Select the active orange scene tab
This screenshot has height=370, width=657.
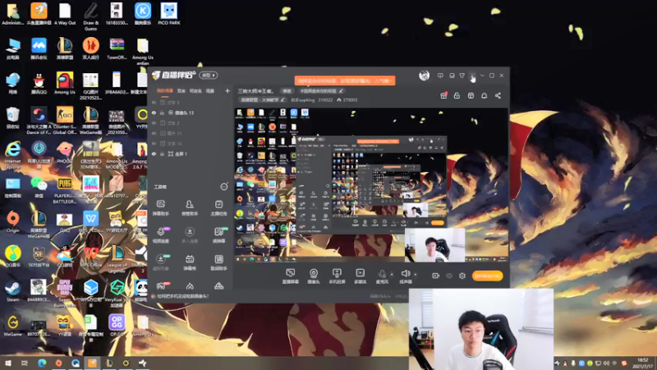[165, 90]
